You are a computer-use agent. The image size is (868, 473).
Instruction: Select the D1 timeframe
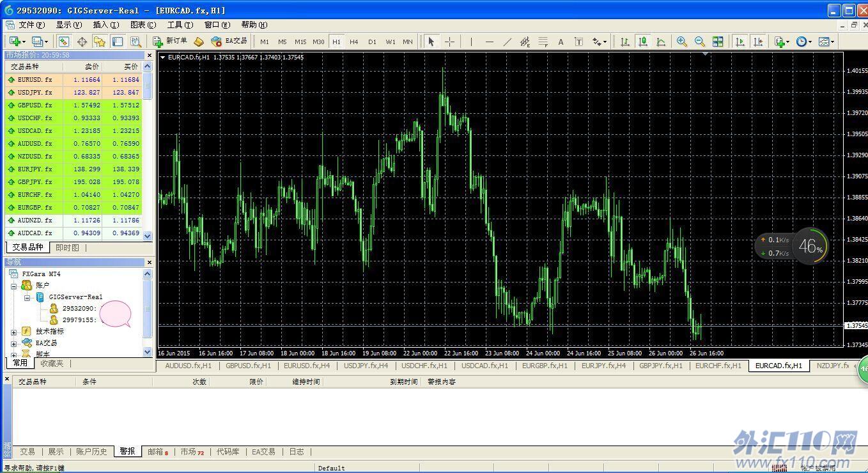pyautogui.click(x=372, y=42)
